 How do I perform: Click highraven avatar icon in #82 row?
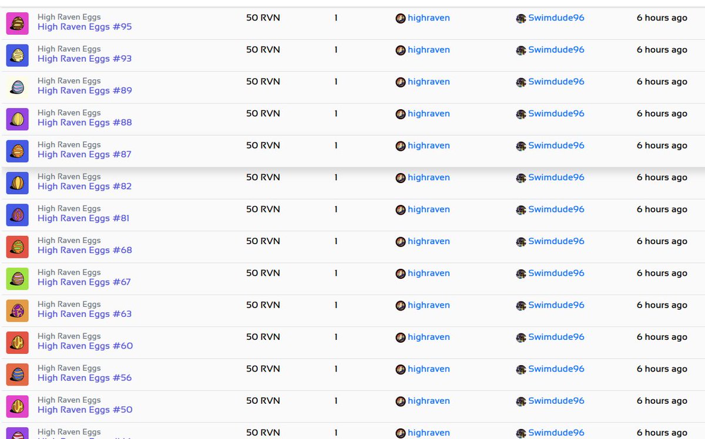coord(401,178)
